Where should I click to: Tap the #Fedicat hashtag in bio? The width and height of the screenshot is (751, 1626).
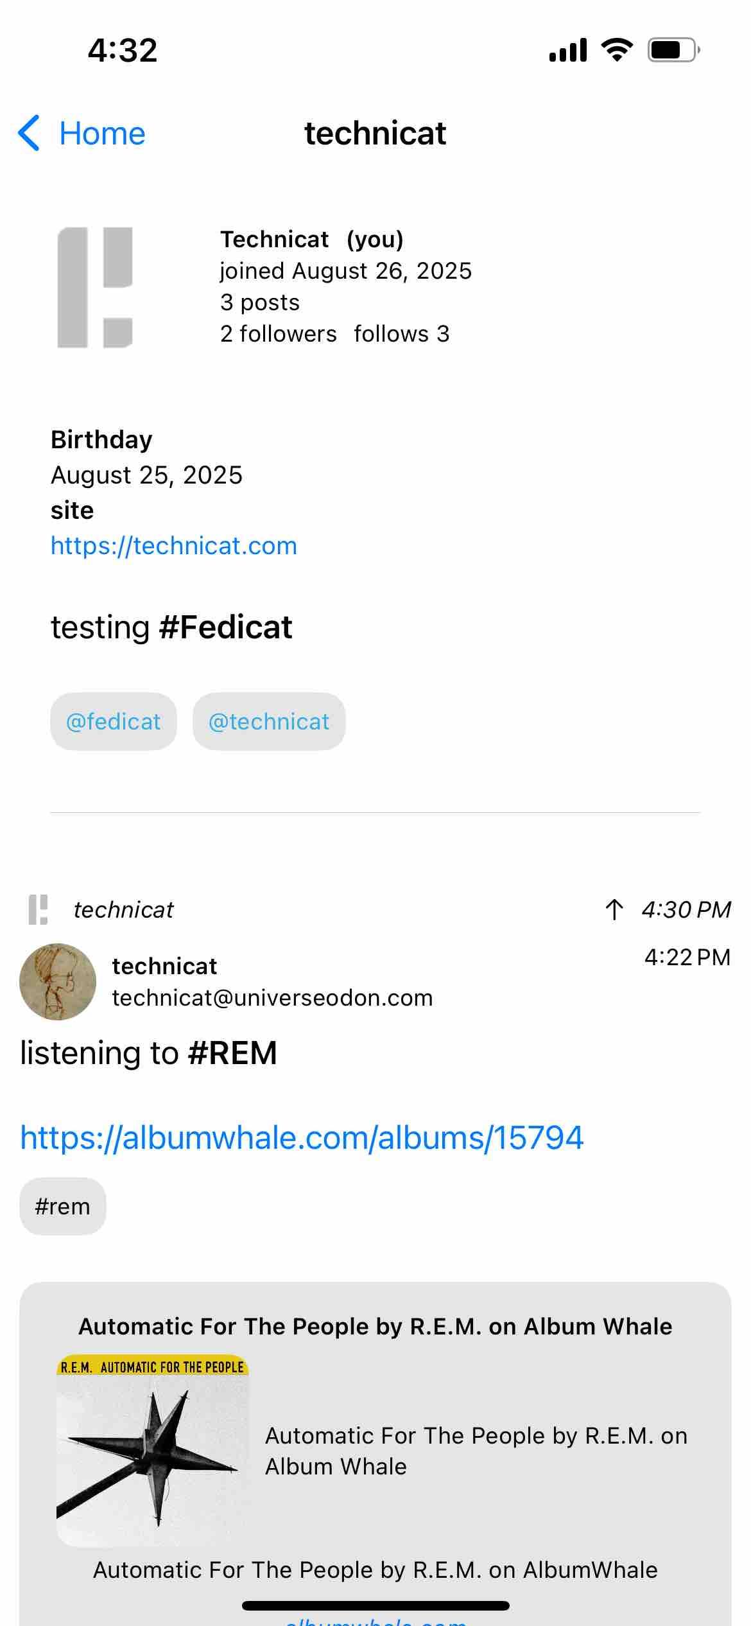(x=225, y=627)
